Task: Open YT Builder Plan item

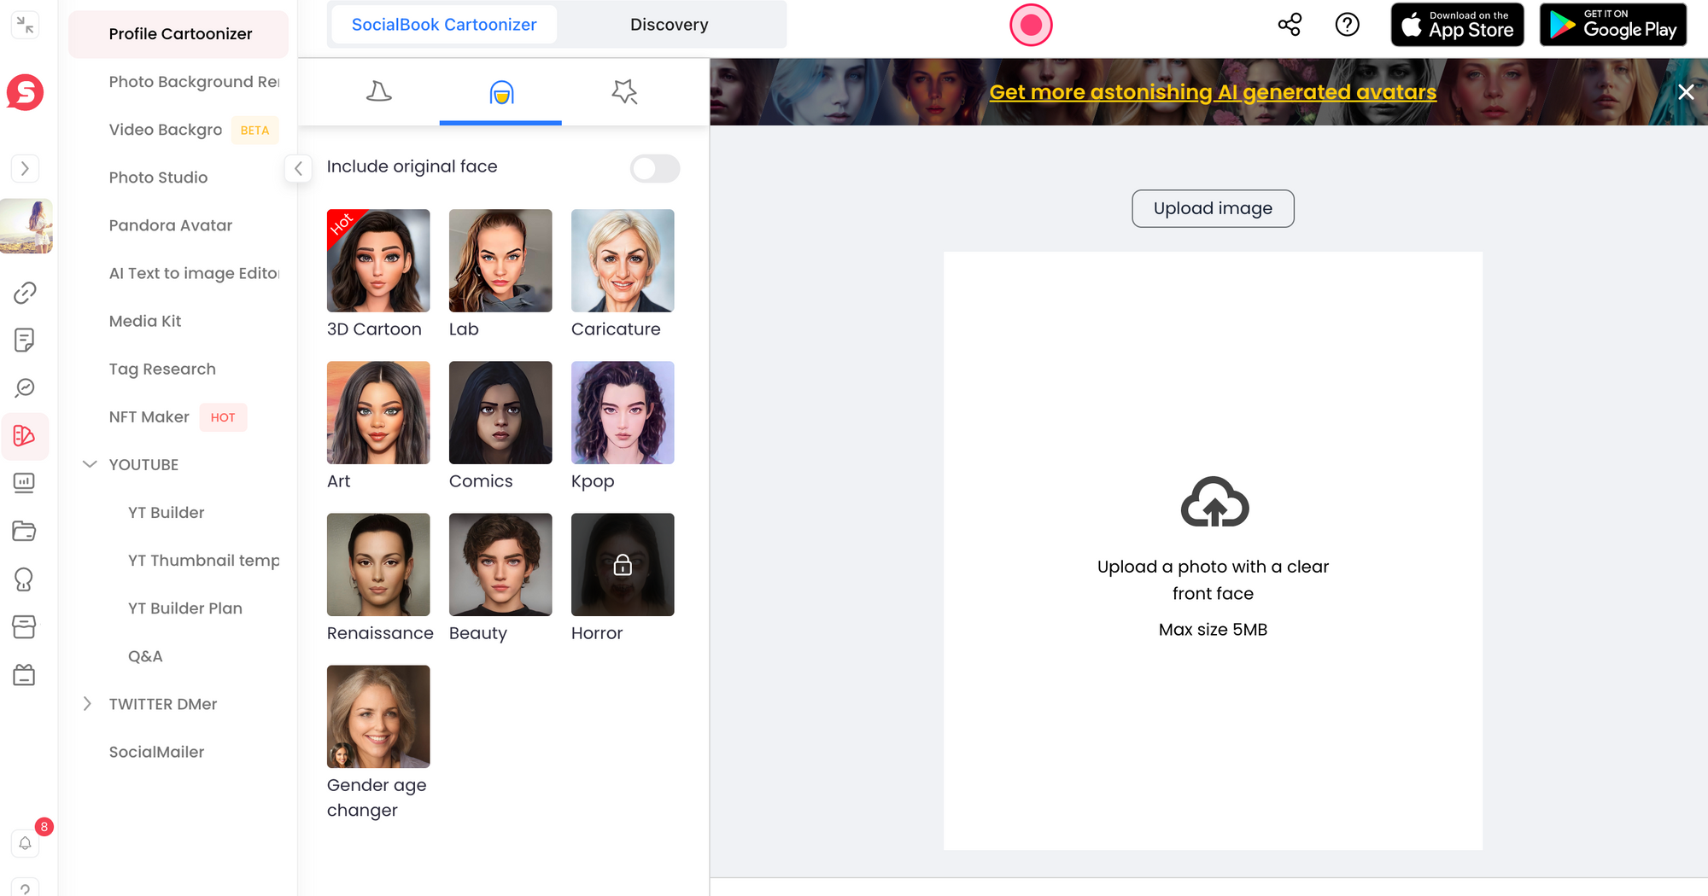Action: 185,608
